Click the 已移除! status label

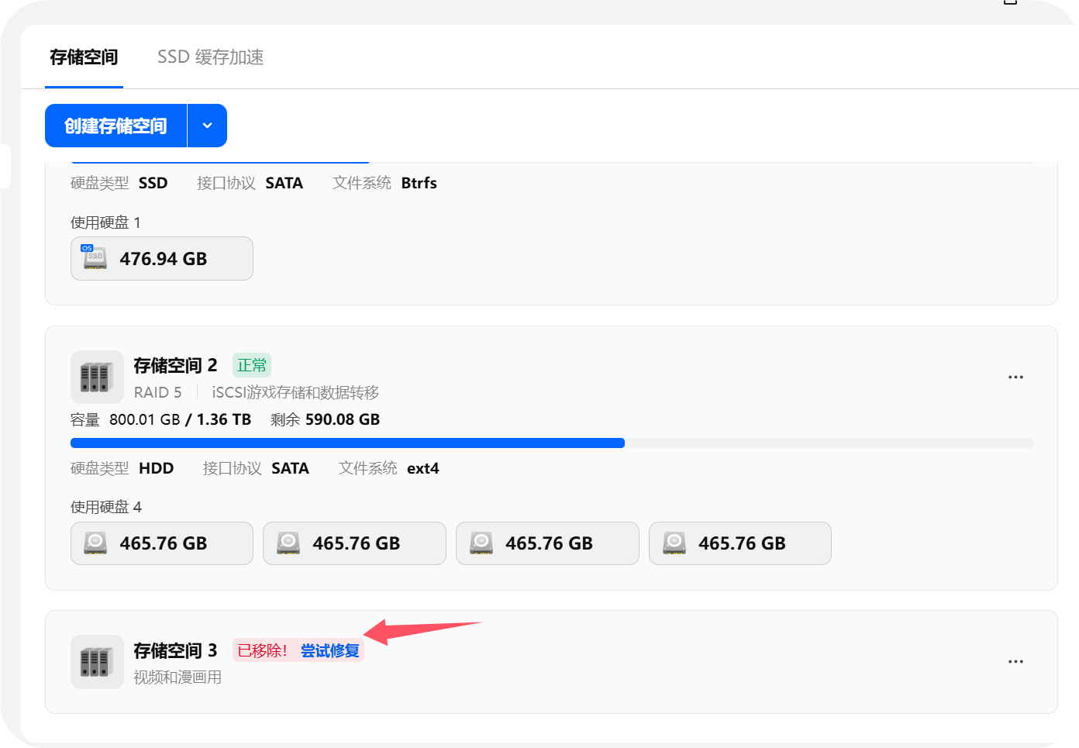tap(263, 650)
